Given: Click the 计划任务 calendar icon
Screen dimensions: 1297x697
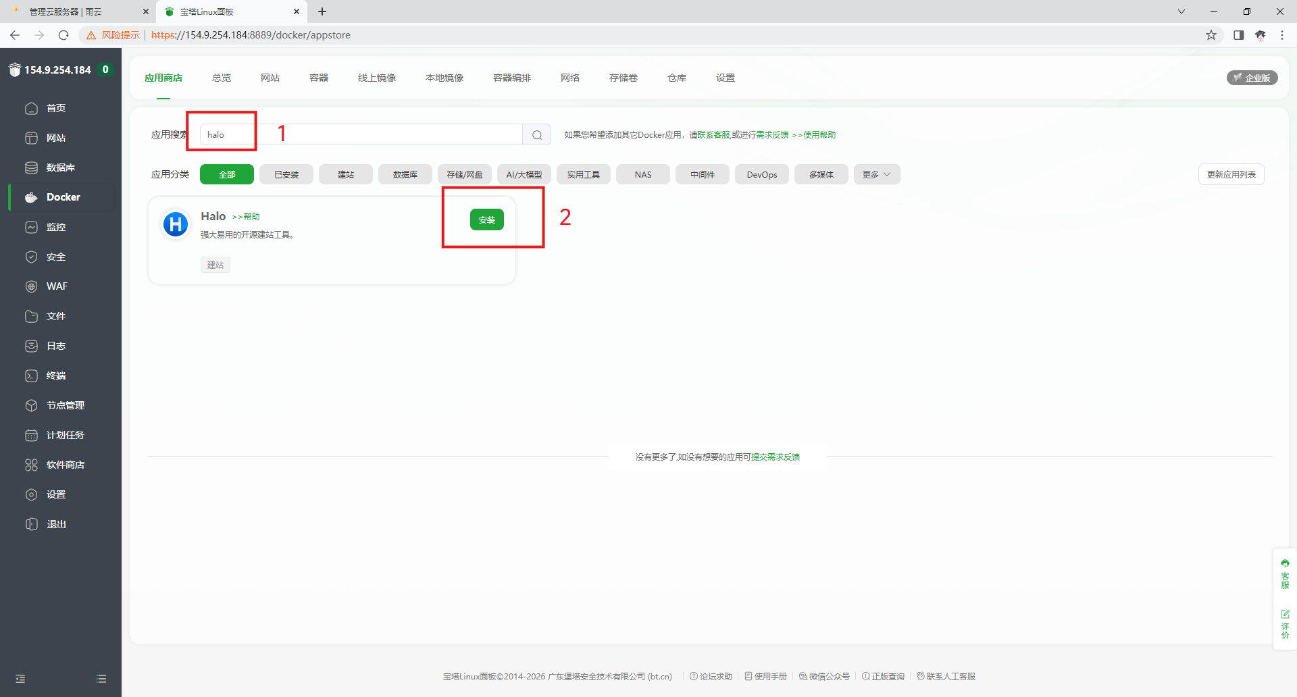Looking at the screenshot, I should [31, 435].
